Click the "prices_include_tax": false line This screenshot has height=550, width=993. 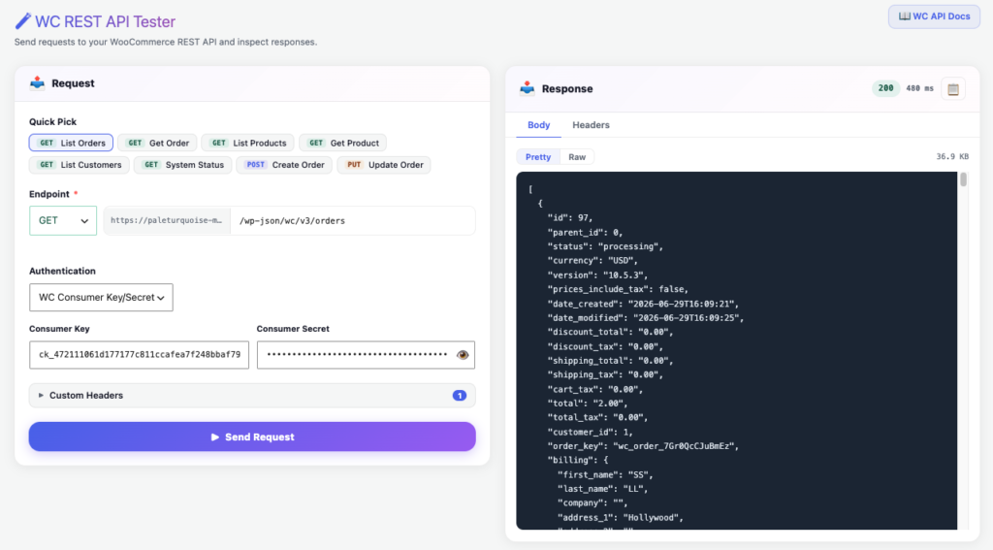click(x=618, y=290)
